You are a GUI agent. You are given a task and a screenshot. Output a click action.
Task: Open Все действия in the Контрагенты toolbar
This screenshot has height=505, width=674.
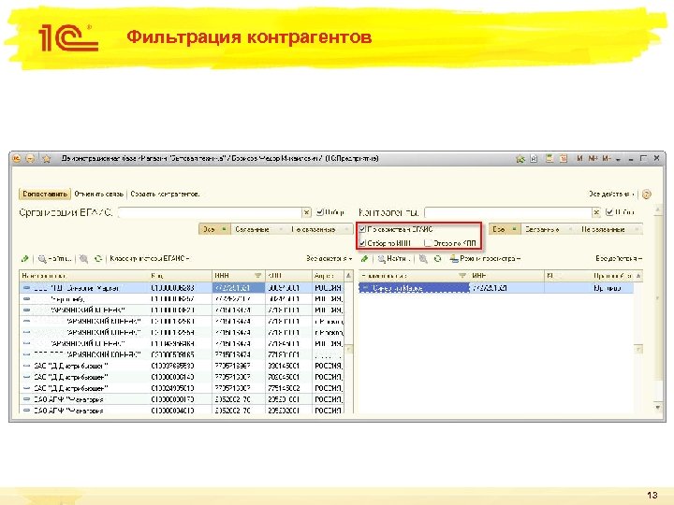619,258
